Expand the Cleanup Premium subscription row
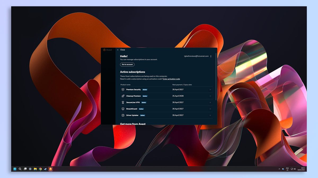318x178 pixels. point(210,96)
